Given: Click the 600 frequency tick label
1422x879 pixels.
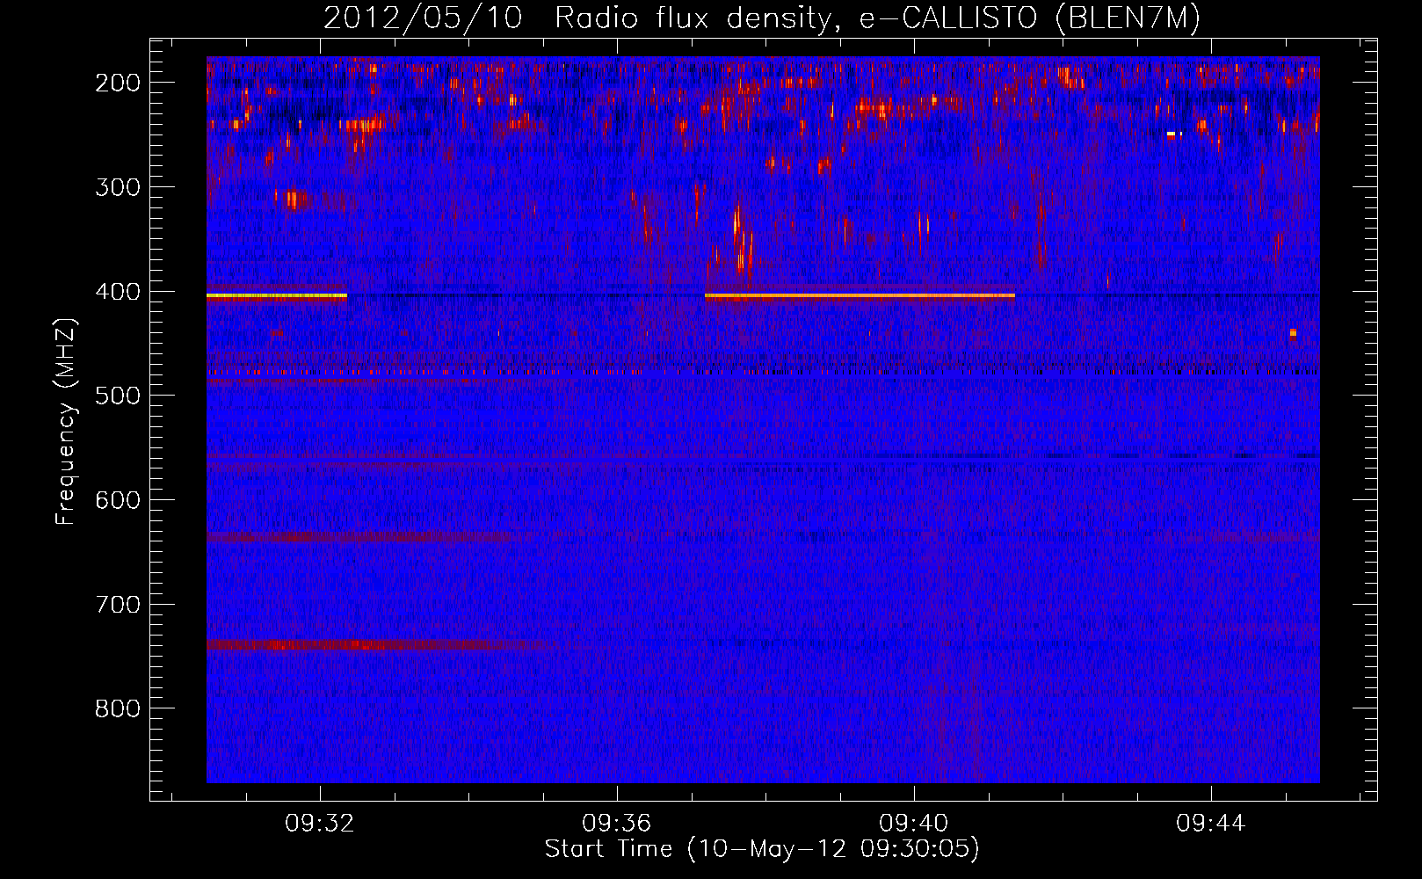Looking at the screenshot, I should click(x=118, y=500).
